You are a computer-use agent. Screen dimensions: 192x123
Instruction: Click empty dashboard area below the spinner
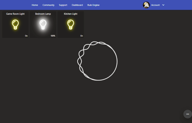pyautogui.click(x=97, y=100)
